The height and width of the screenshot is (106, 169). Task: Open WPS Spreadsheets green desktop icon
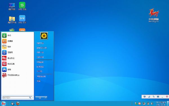click(22, 6)
